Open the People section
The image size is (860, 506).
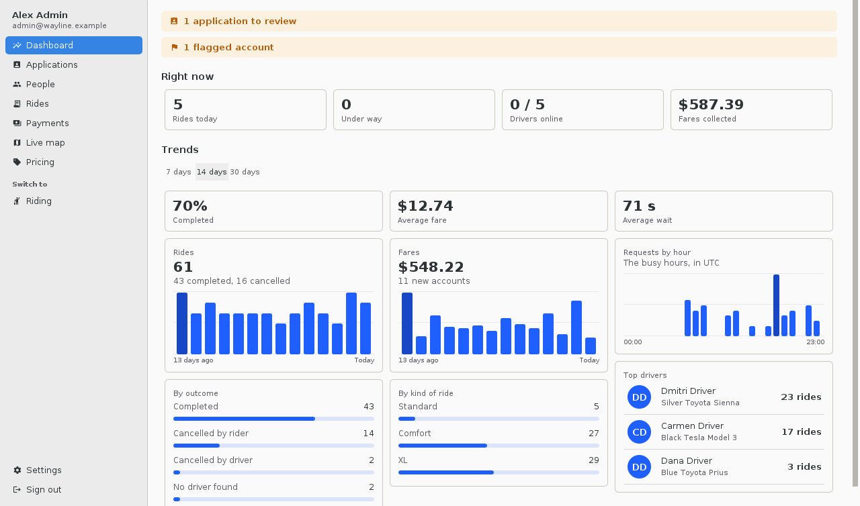[74, 85]
